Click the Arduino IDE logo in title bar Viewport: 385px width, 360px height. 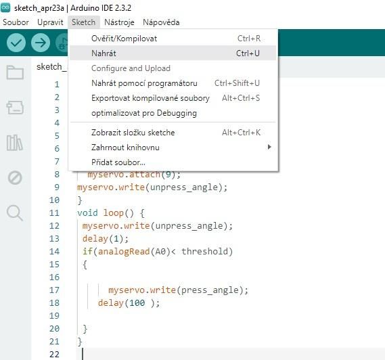click(x=5, y=7)
